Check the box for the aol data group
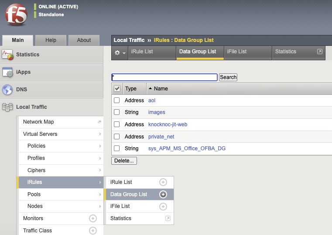Viewport: 332px width, 235px height. (x=116, y=100)
